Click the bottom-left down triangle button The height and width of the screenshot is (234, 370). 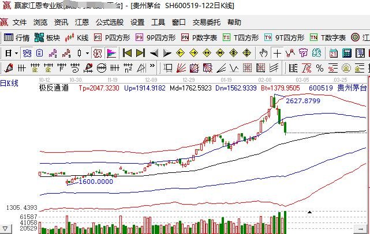6,229
